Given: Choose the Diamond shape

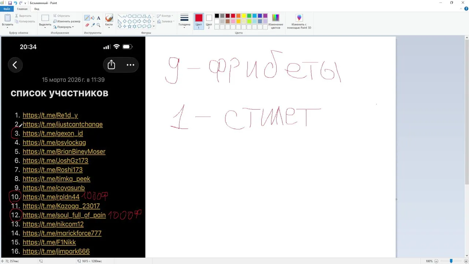Looking at the screenshot, I should pyautogui.click(x=125, y=21).
